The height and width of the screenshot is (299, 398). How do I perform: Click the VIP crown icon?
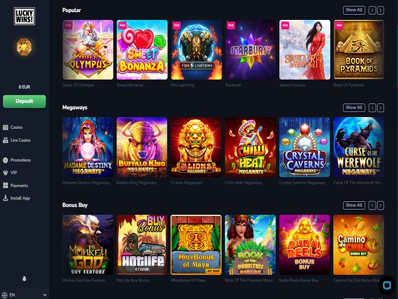[5, 173]
